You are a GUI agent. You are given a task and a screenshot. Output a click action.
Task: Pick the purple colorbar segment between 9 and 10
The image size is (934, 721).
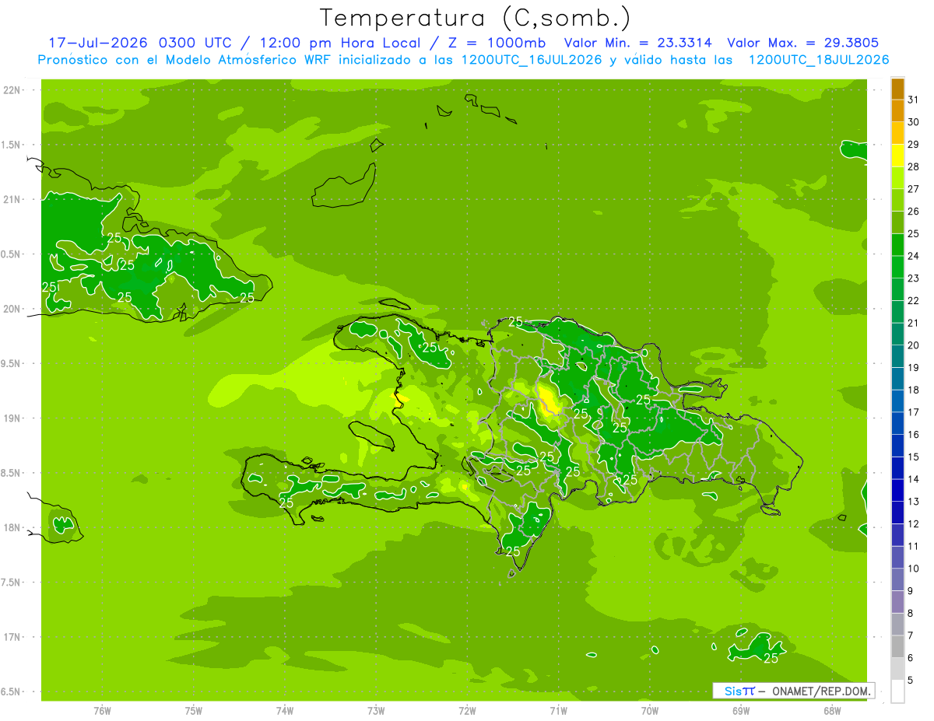coord(897,580)
